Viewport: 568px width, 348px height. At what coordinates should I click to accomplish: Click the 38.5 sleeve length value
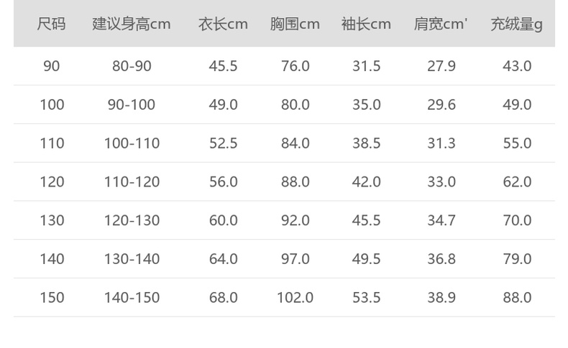tap(366, 144)
